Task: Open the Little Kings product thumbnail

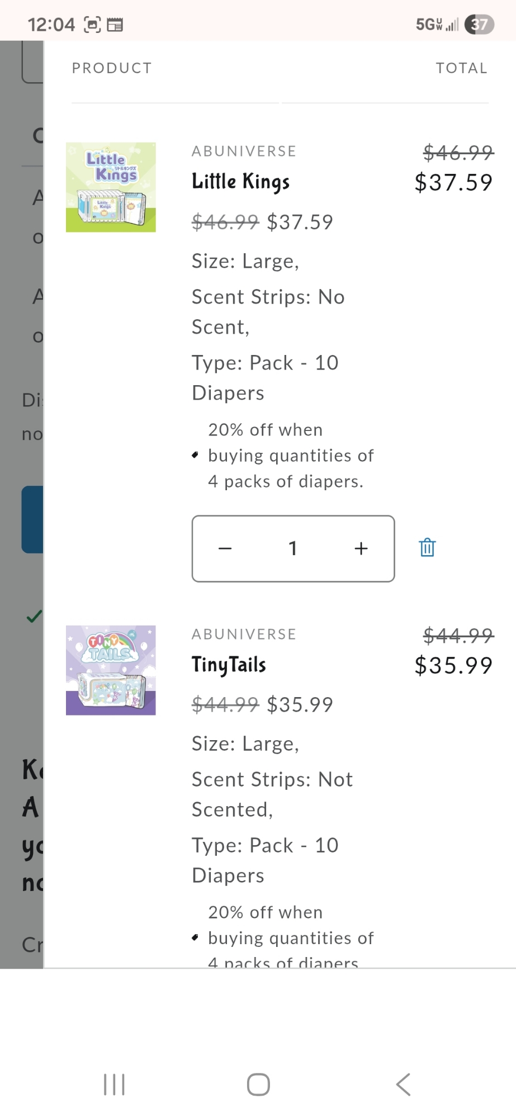Action: pyautogui.click(x=111, y=187)
